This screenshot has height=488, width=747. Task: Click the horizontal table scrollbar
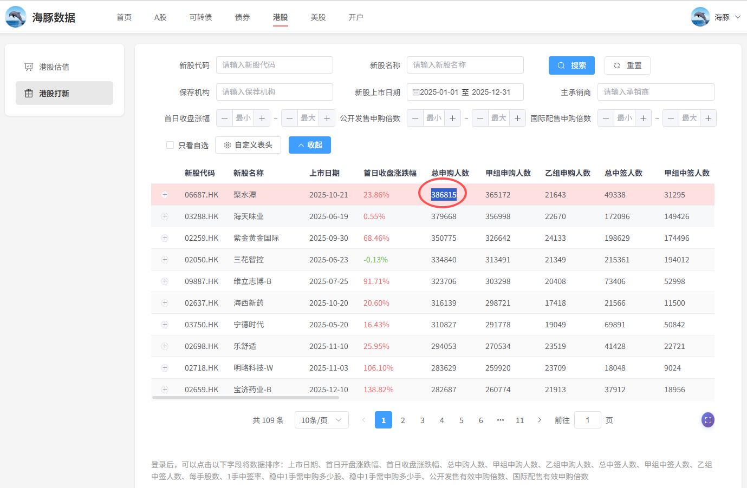(245, 398)
